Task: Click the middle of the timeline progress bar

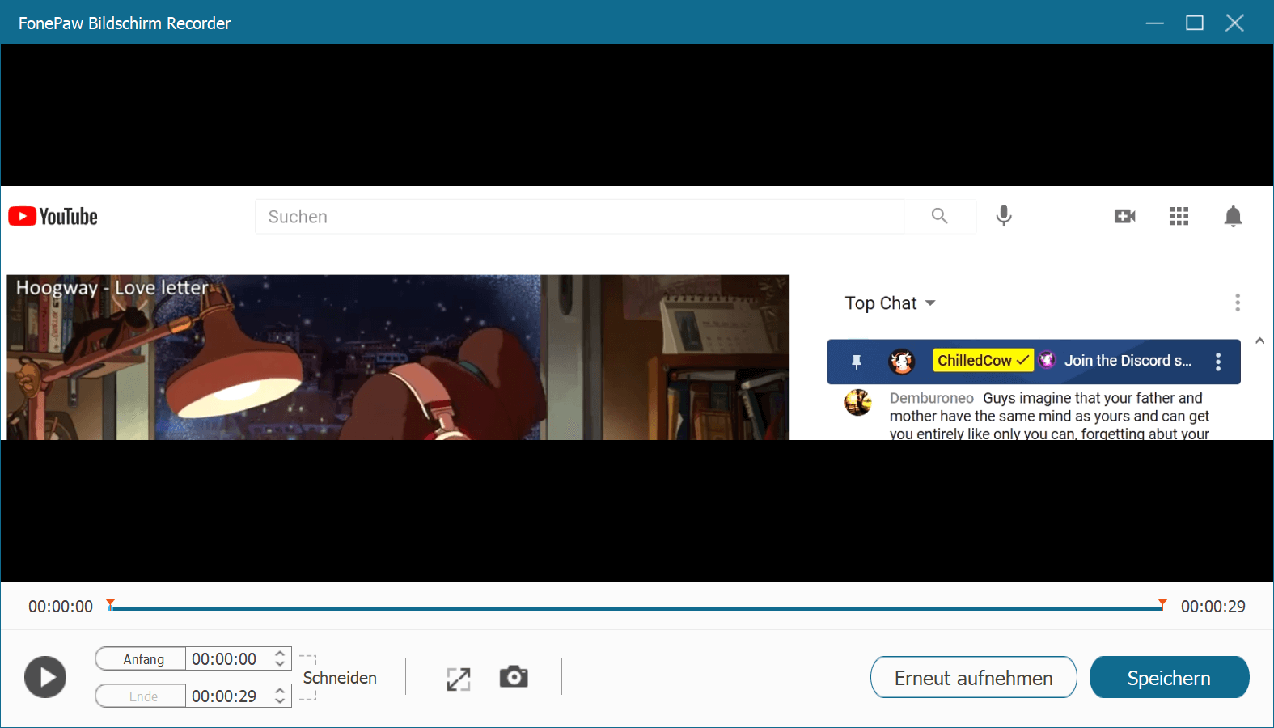Action: (x=637, y=608)
